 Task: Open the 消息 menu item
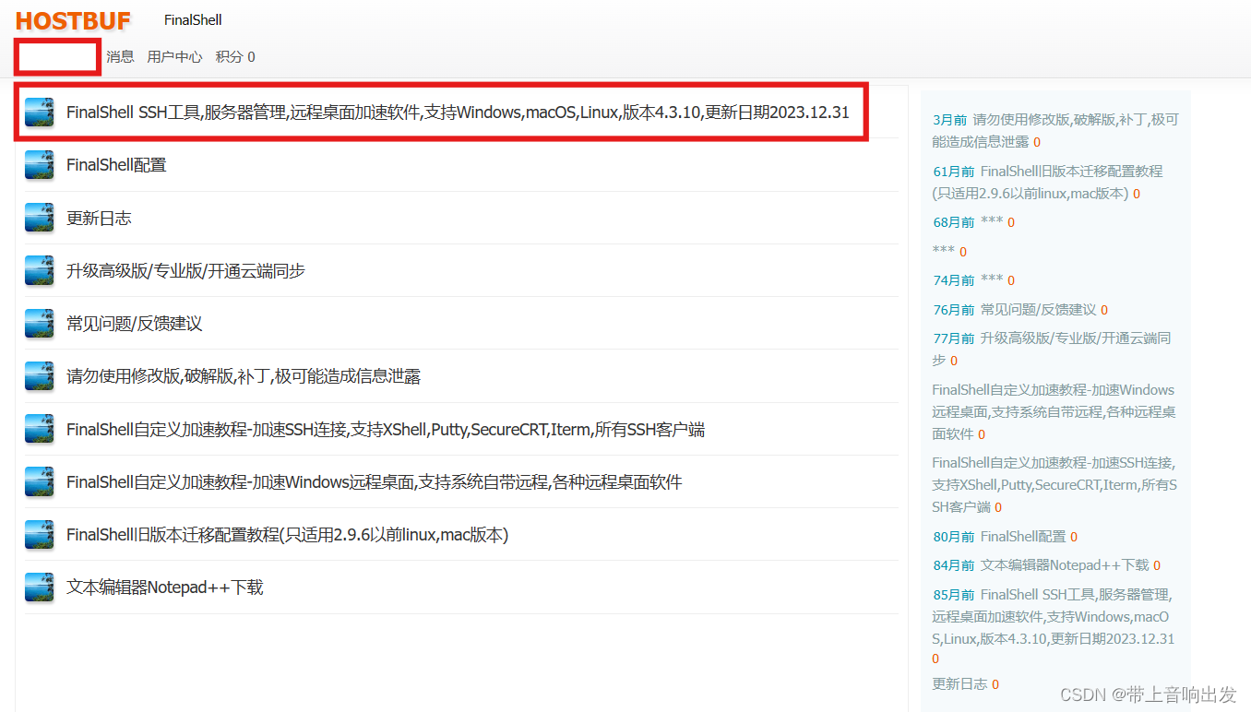point(120,56)
